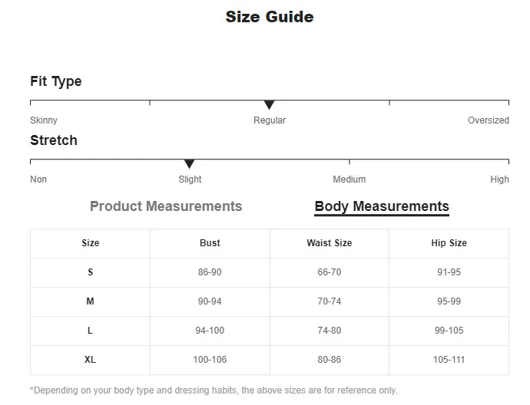Select the size S row label

click(x=91, y=272)
